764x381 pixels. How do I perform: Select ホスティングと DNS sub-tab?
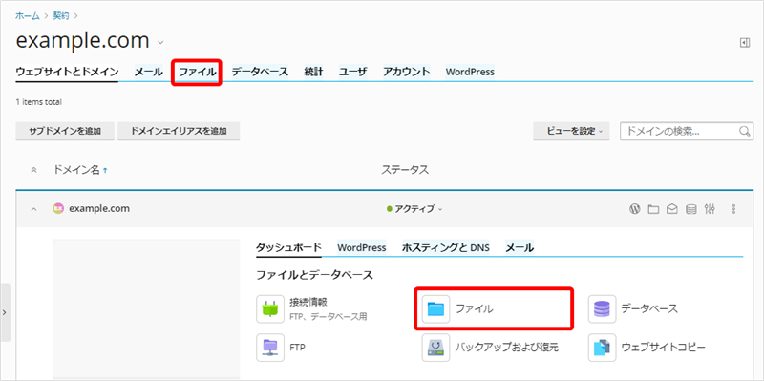click(x=446, y=247)
